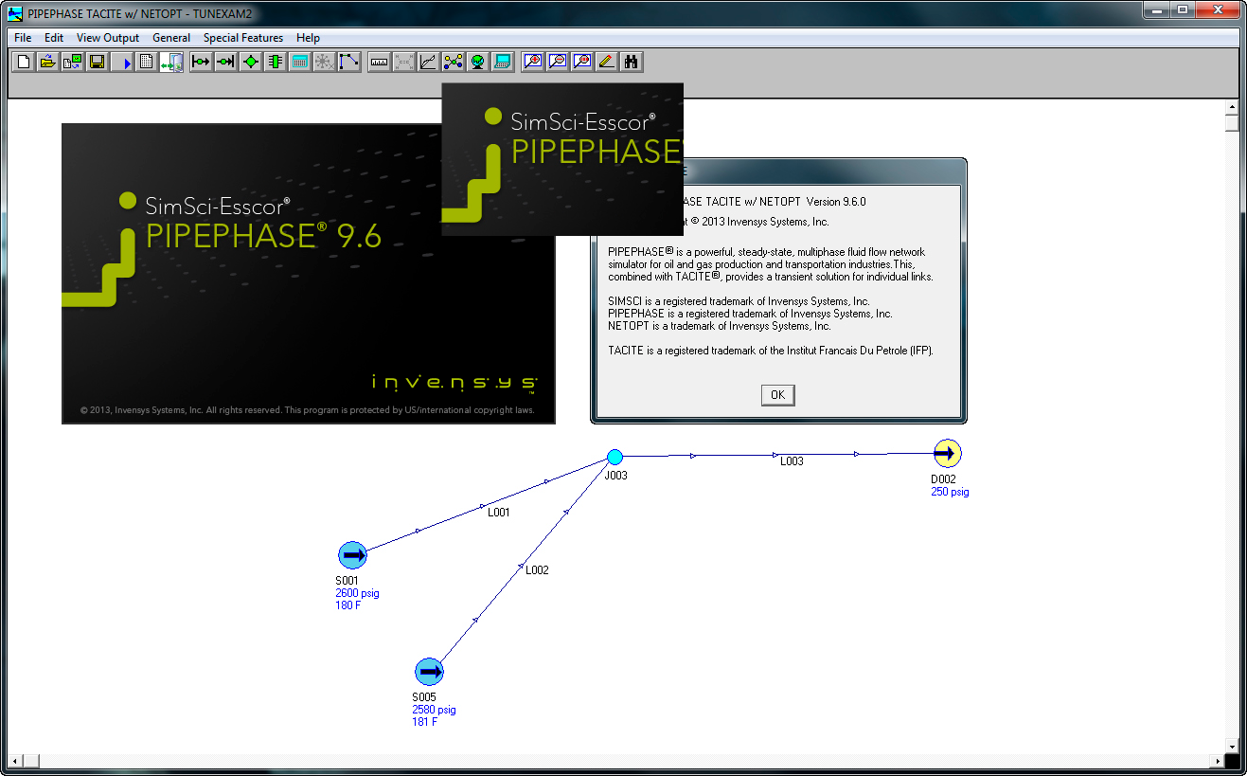Viewport: 1247px width, 776px height.
Task: Open an existing simulation
Action: click(x=46, y=61)
